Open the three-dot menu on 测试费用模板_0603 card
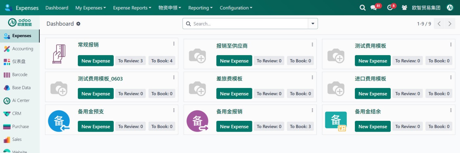 point(174,77)
